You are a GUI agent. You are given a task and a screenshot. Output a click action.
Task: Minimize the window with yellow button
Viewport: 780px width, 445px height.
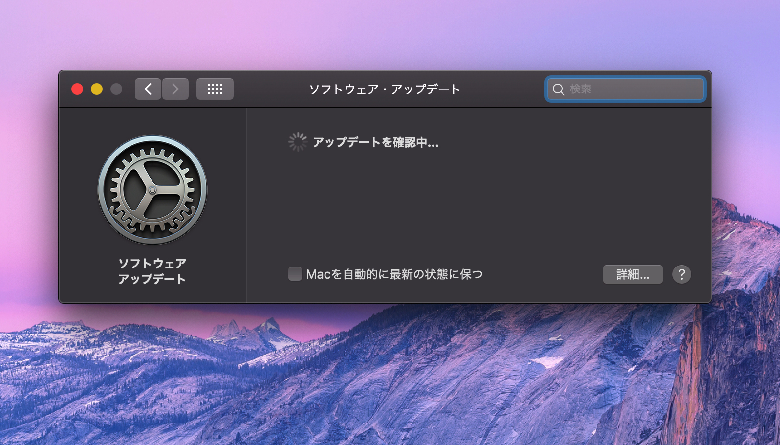97,89
